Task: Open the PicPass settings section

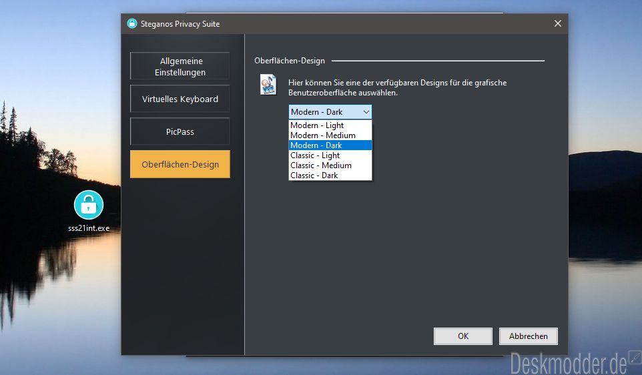Action: [x=180, y=132]
